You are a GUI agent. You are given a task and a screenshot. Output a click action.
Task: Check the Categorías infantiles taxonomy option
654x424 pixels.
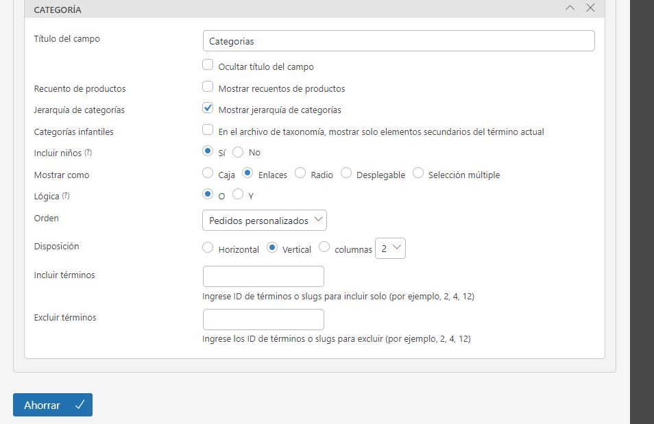tap(207, 129)
